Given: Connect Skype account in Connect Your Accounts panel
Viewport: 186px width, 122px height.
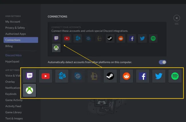Looking at the screenshot, I should (x=88, y=38).
